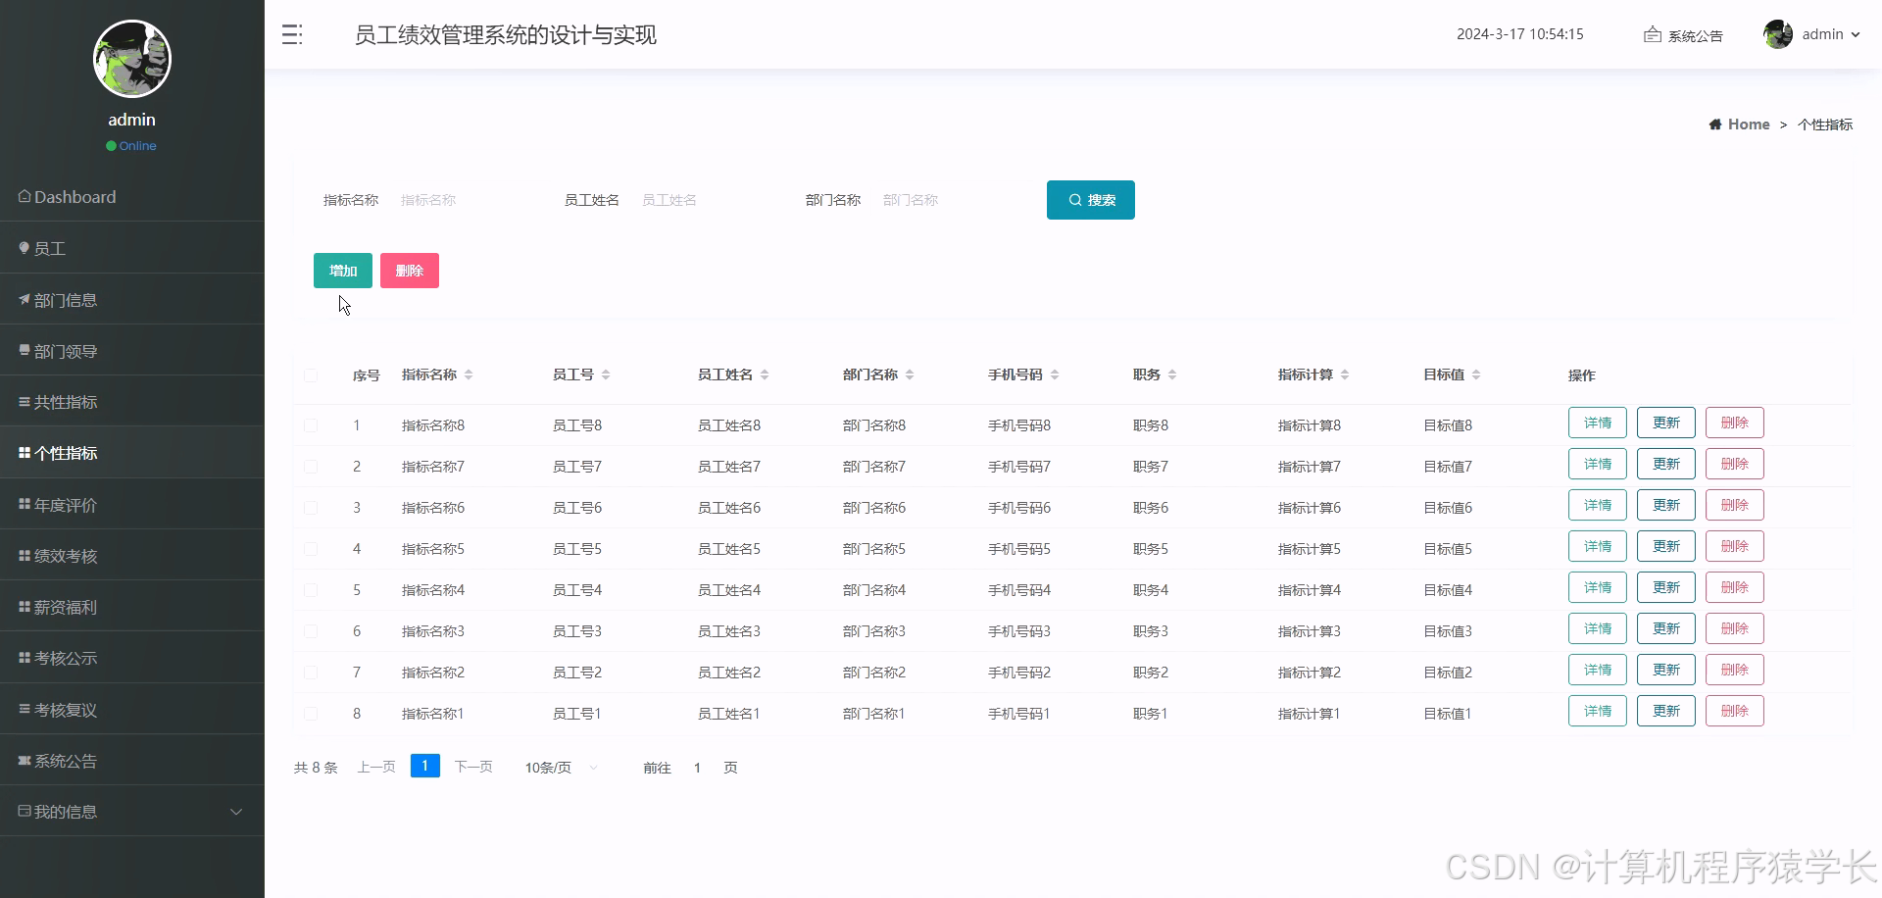
Task: Click the 部门信息 sidebar icon
Action: 25,299
